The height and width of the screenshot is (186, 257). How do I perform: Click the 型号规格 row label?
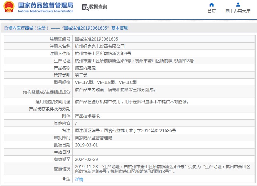(x=62, y=82)
